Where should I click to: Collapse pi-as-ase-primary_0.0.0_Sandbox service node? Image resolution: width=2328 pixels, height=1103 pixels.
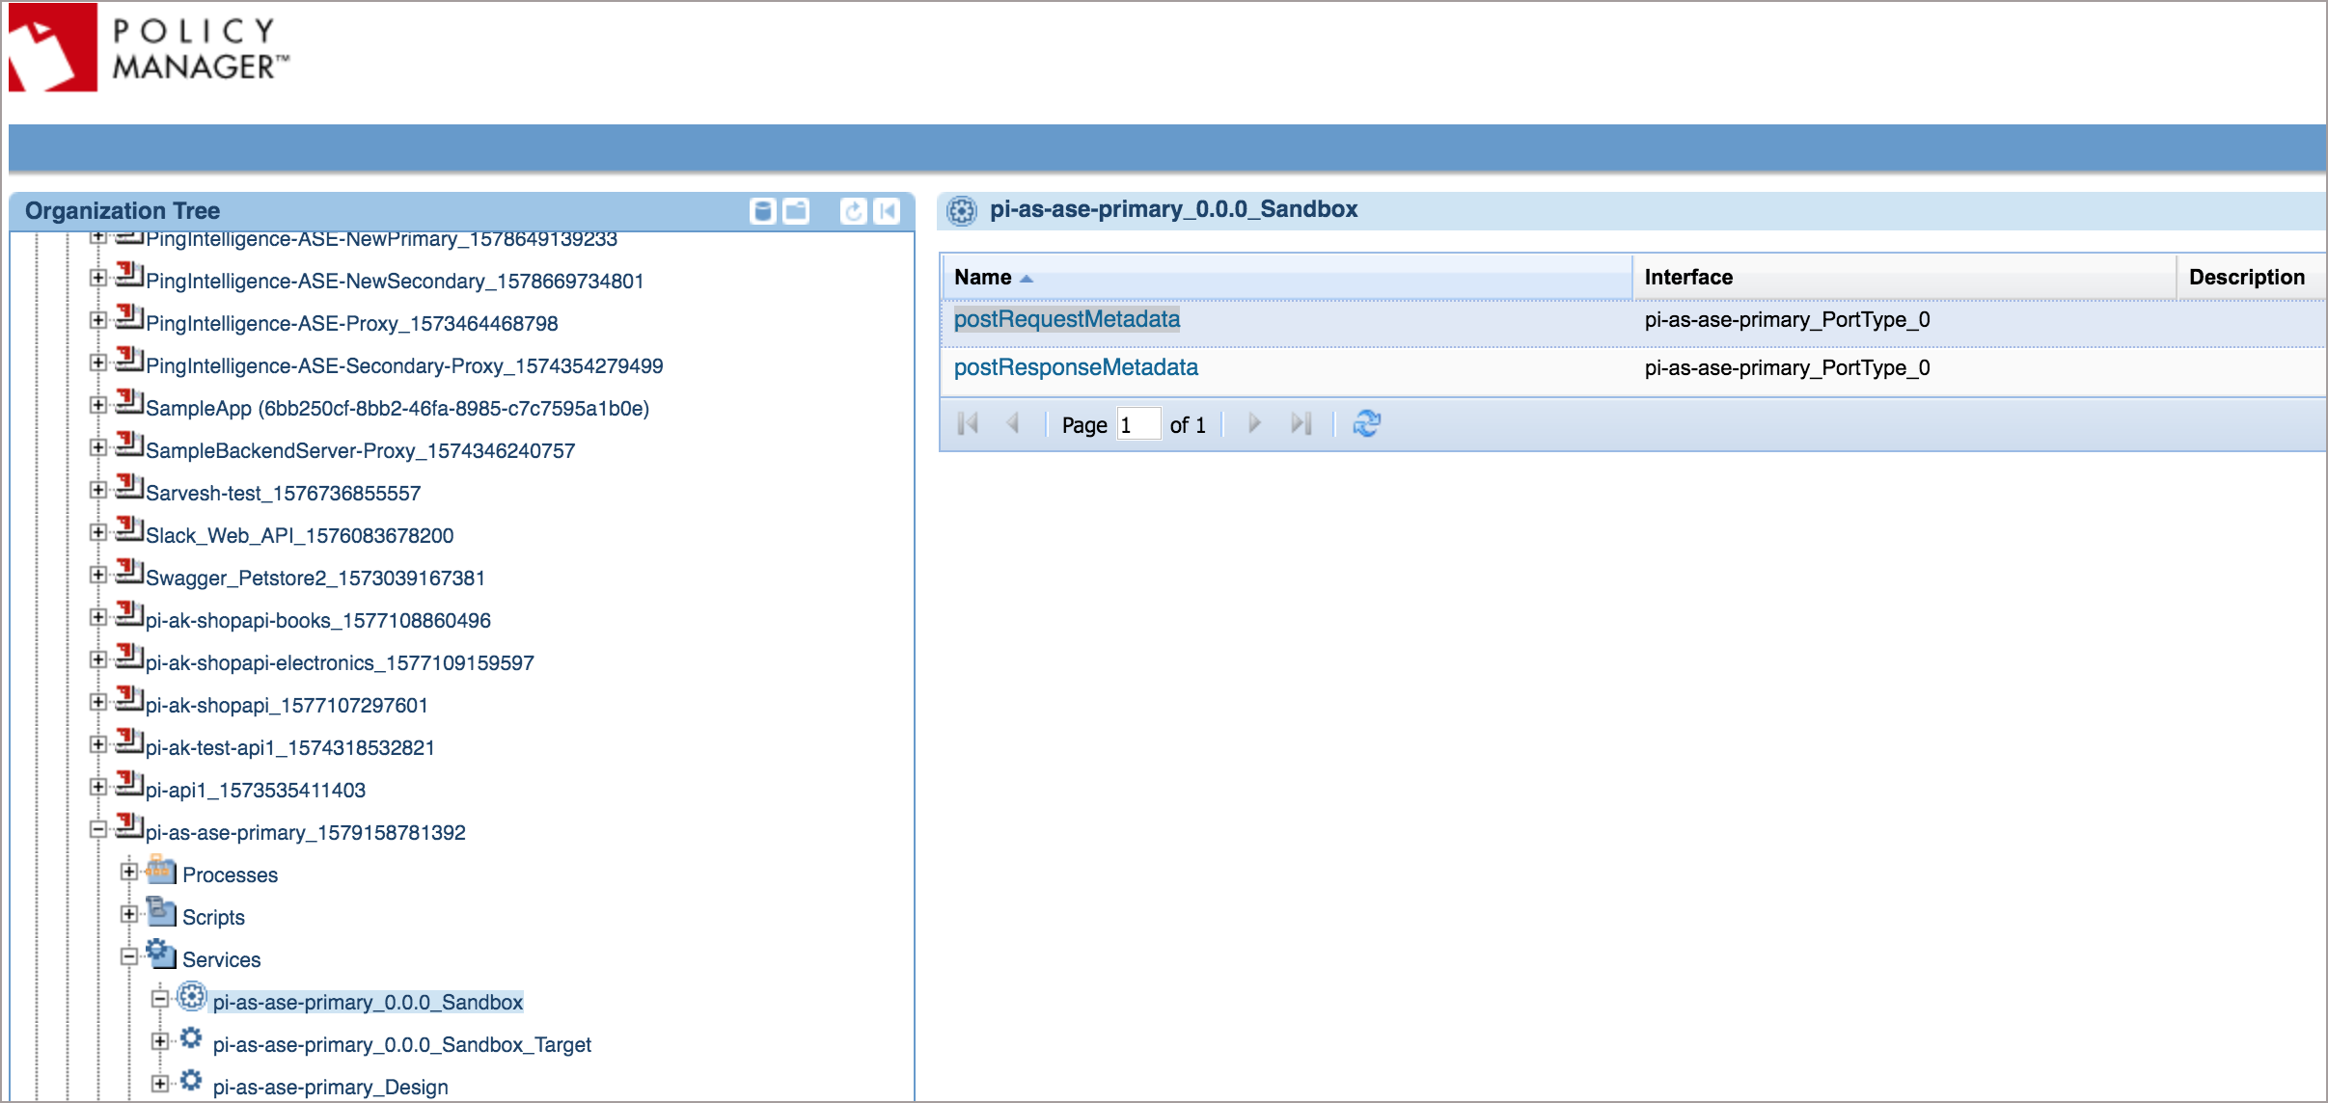[159, 999]
